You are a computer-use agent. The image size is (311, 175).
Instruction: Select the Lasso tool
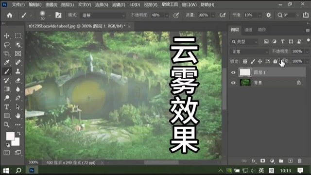(6, 45)
